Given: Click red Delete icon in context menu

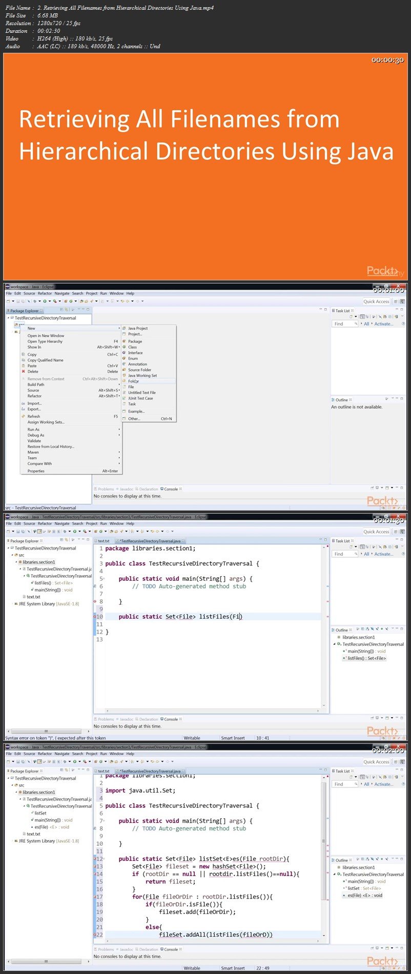Looking at the screenshot, I should [x=23, y=371].
